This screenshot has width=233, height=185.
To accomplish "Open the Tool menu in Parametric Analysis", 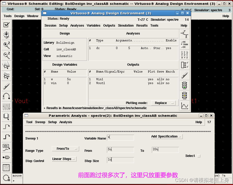I will [29, 122].
